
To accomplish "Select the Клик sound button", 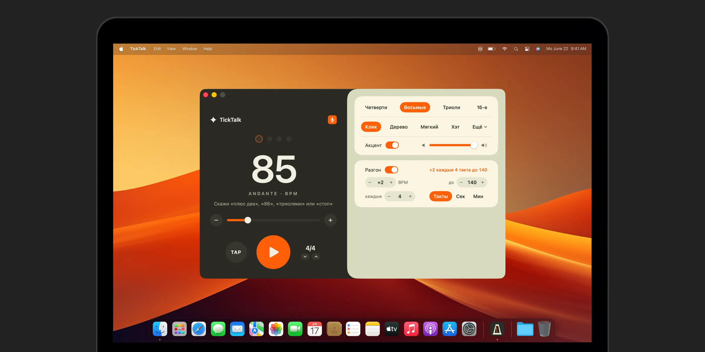I will click(371, 127).
